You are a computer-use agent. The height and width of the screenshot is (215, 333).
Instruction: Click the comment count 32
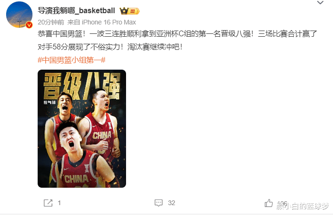click(x=171, y=203)
